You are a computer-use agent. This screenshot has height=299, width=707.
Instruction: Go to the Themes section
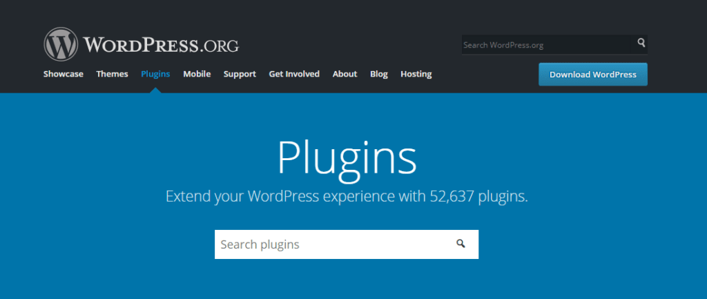112,74
